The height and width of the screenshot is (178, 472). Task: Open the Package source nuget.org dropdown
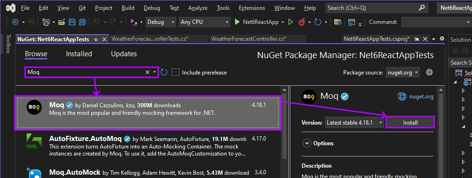(403, 72)
